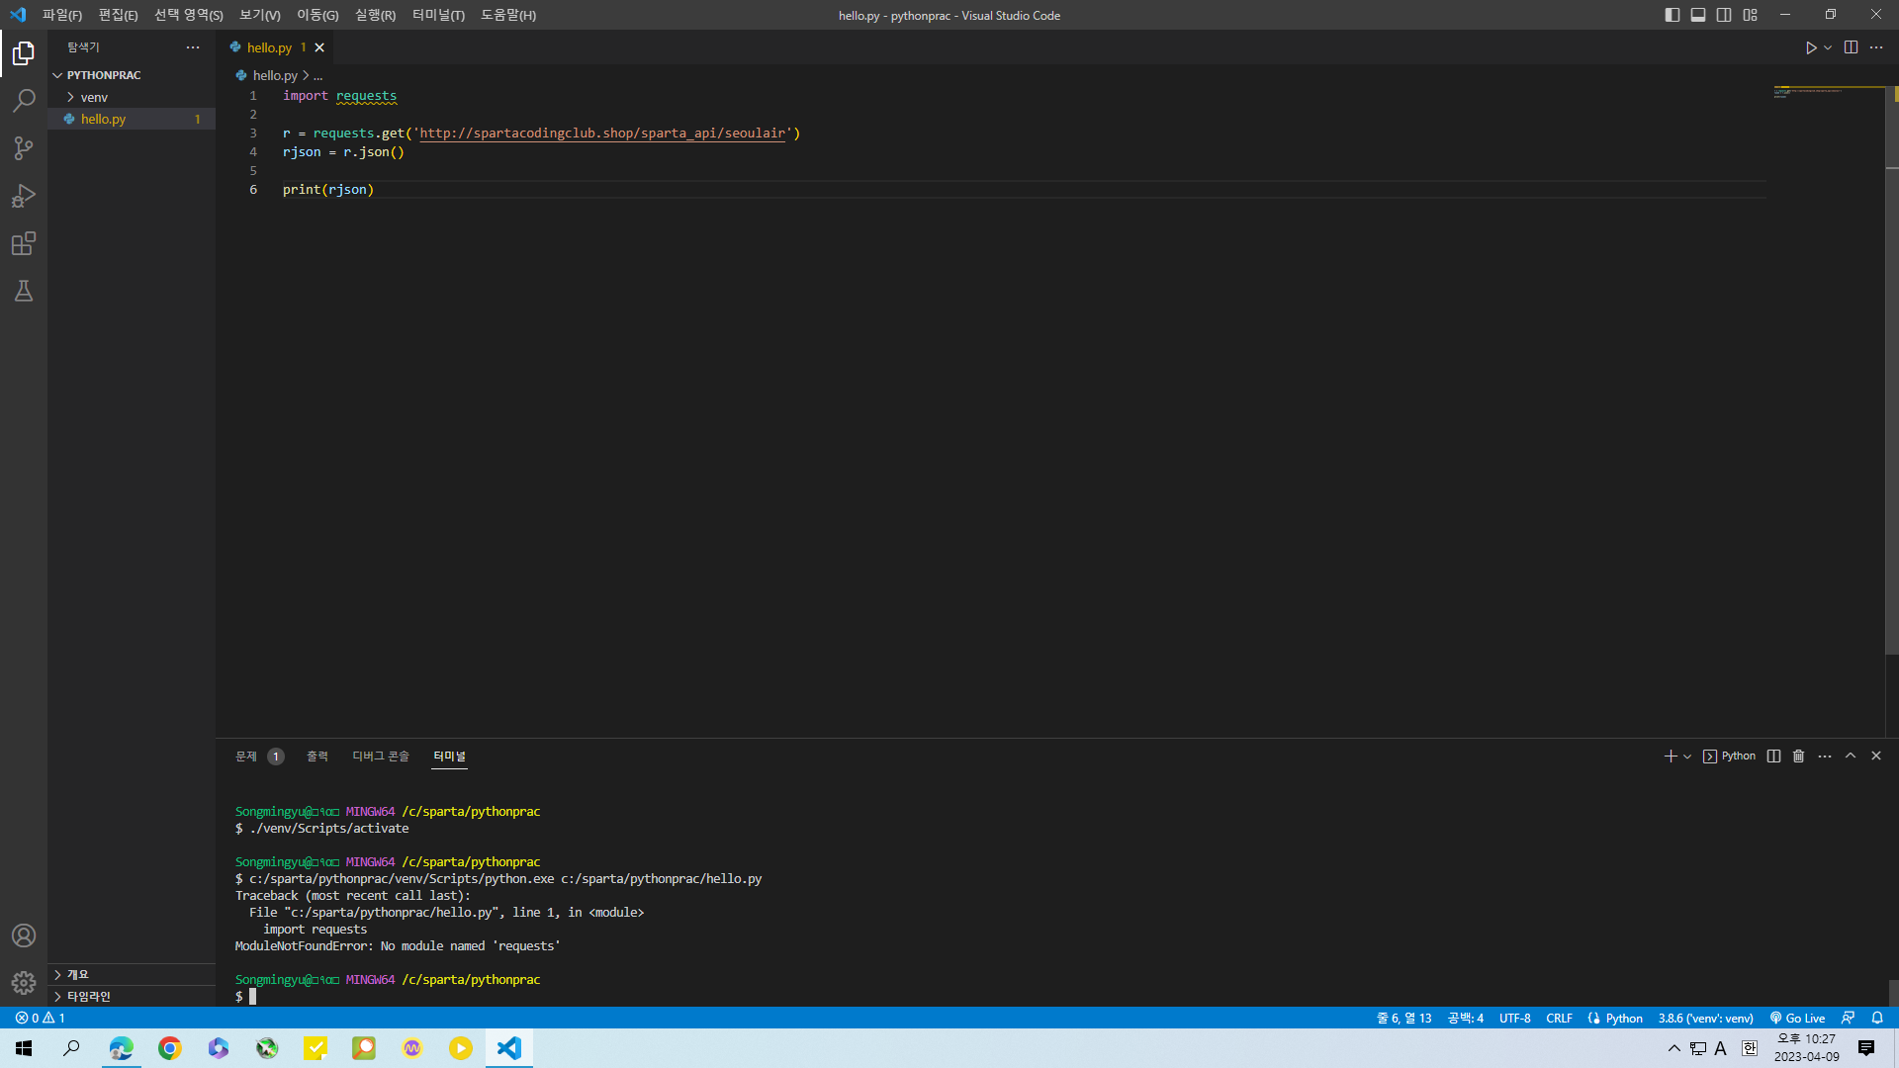
Task: Toggle the bottom panel visibility
Action: [1698, 15]
